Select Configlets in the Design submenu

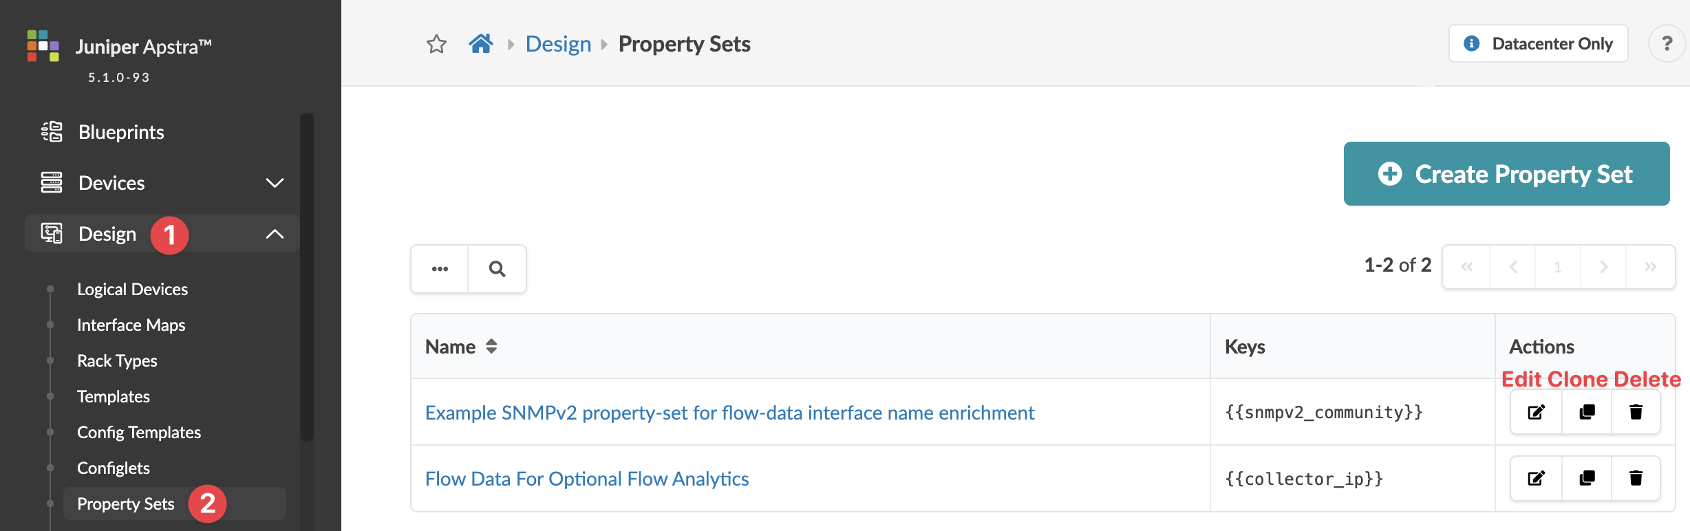(114, 468)
